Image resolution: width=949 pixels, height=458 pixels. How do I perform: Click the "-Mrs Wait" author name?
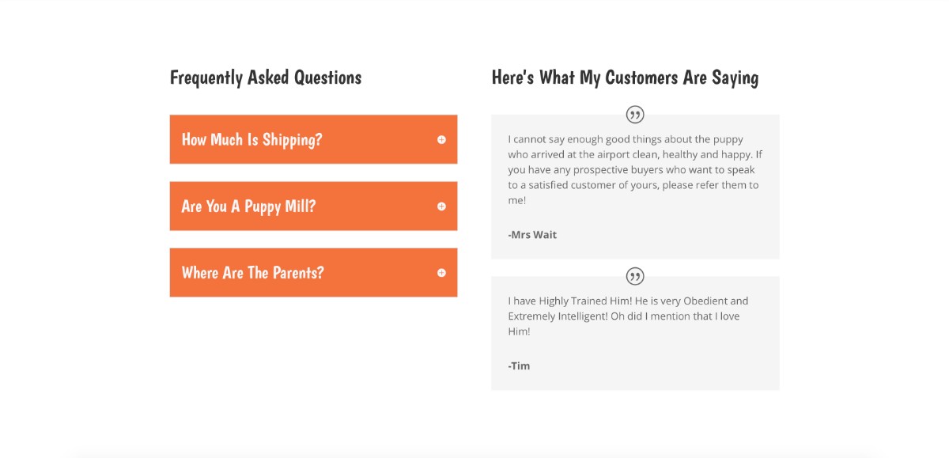[532, 235]
